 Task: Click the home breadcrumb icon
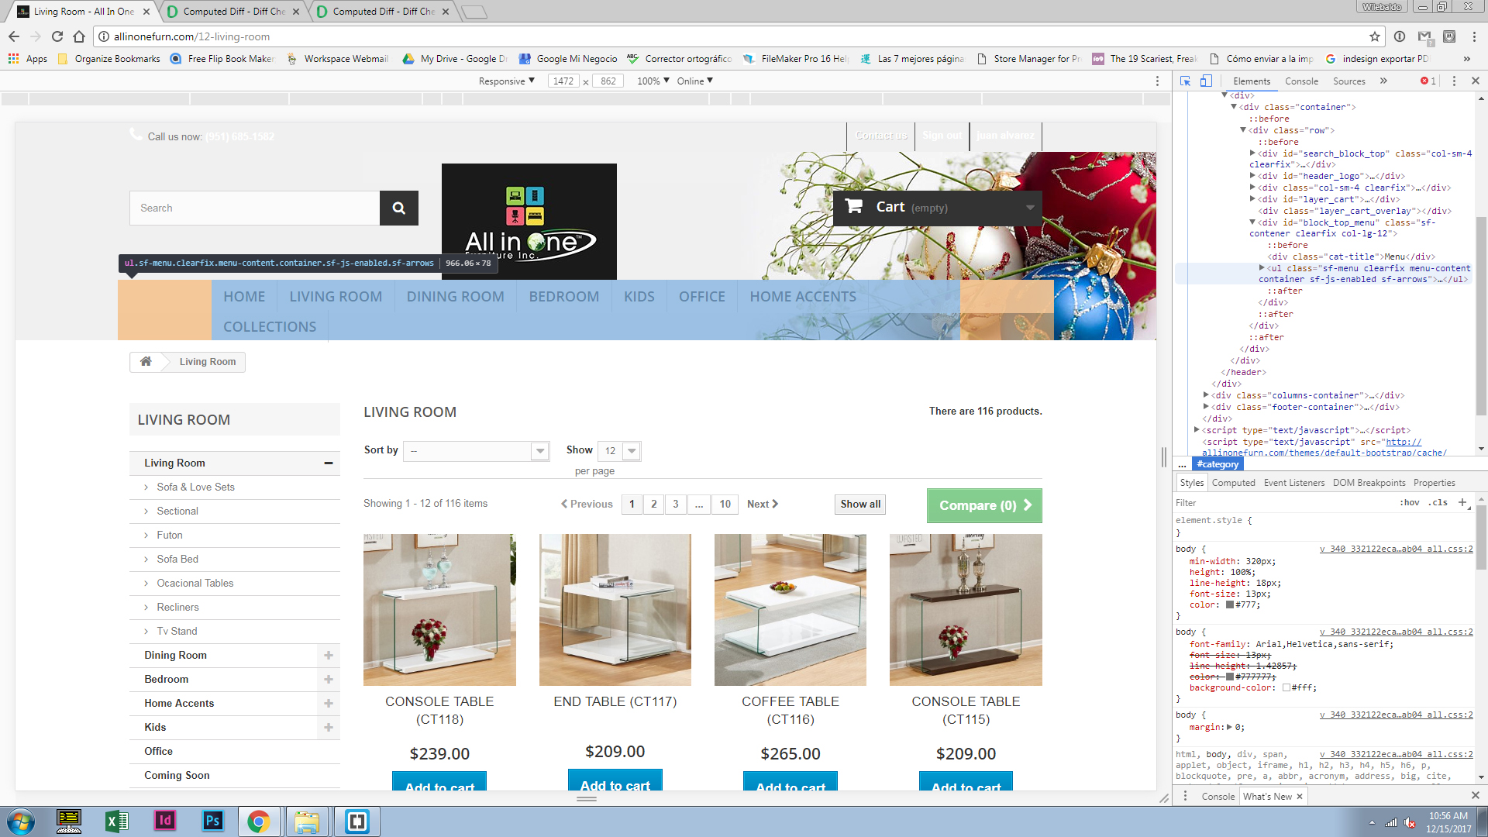point(146,361)
